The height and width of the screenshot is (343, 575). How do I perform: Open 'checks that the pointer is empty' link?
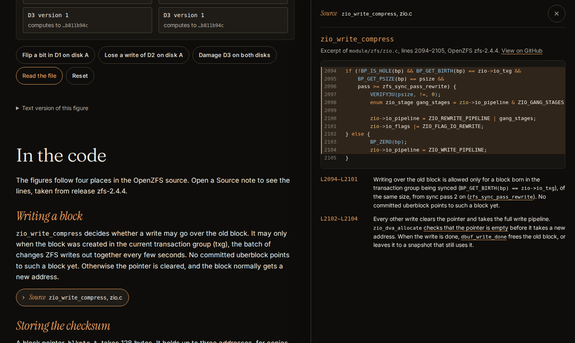click(x=466, y=228)
